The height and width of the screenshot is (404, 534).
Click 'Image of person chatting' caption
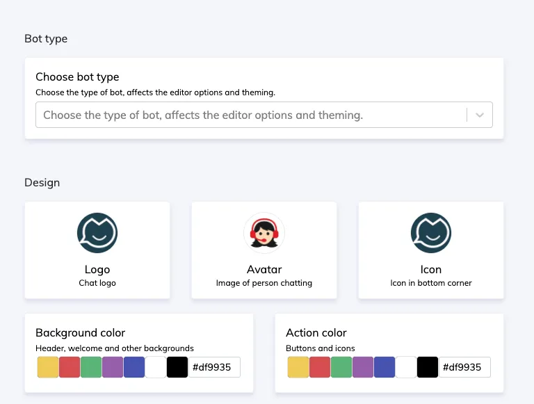coord(264,283)
